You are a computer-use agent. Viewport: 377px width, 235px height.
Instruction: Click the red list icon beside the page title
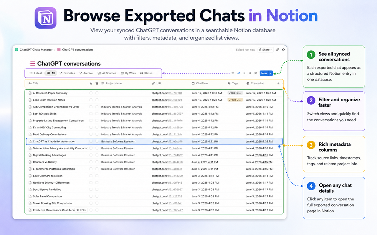point(32,64)
